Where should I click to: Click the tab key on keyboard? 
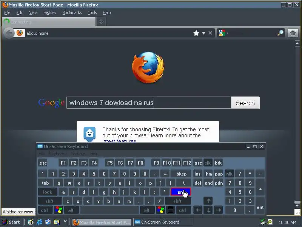(x=45, y=183)
